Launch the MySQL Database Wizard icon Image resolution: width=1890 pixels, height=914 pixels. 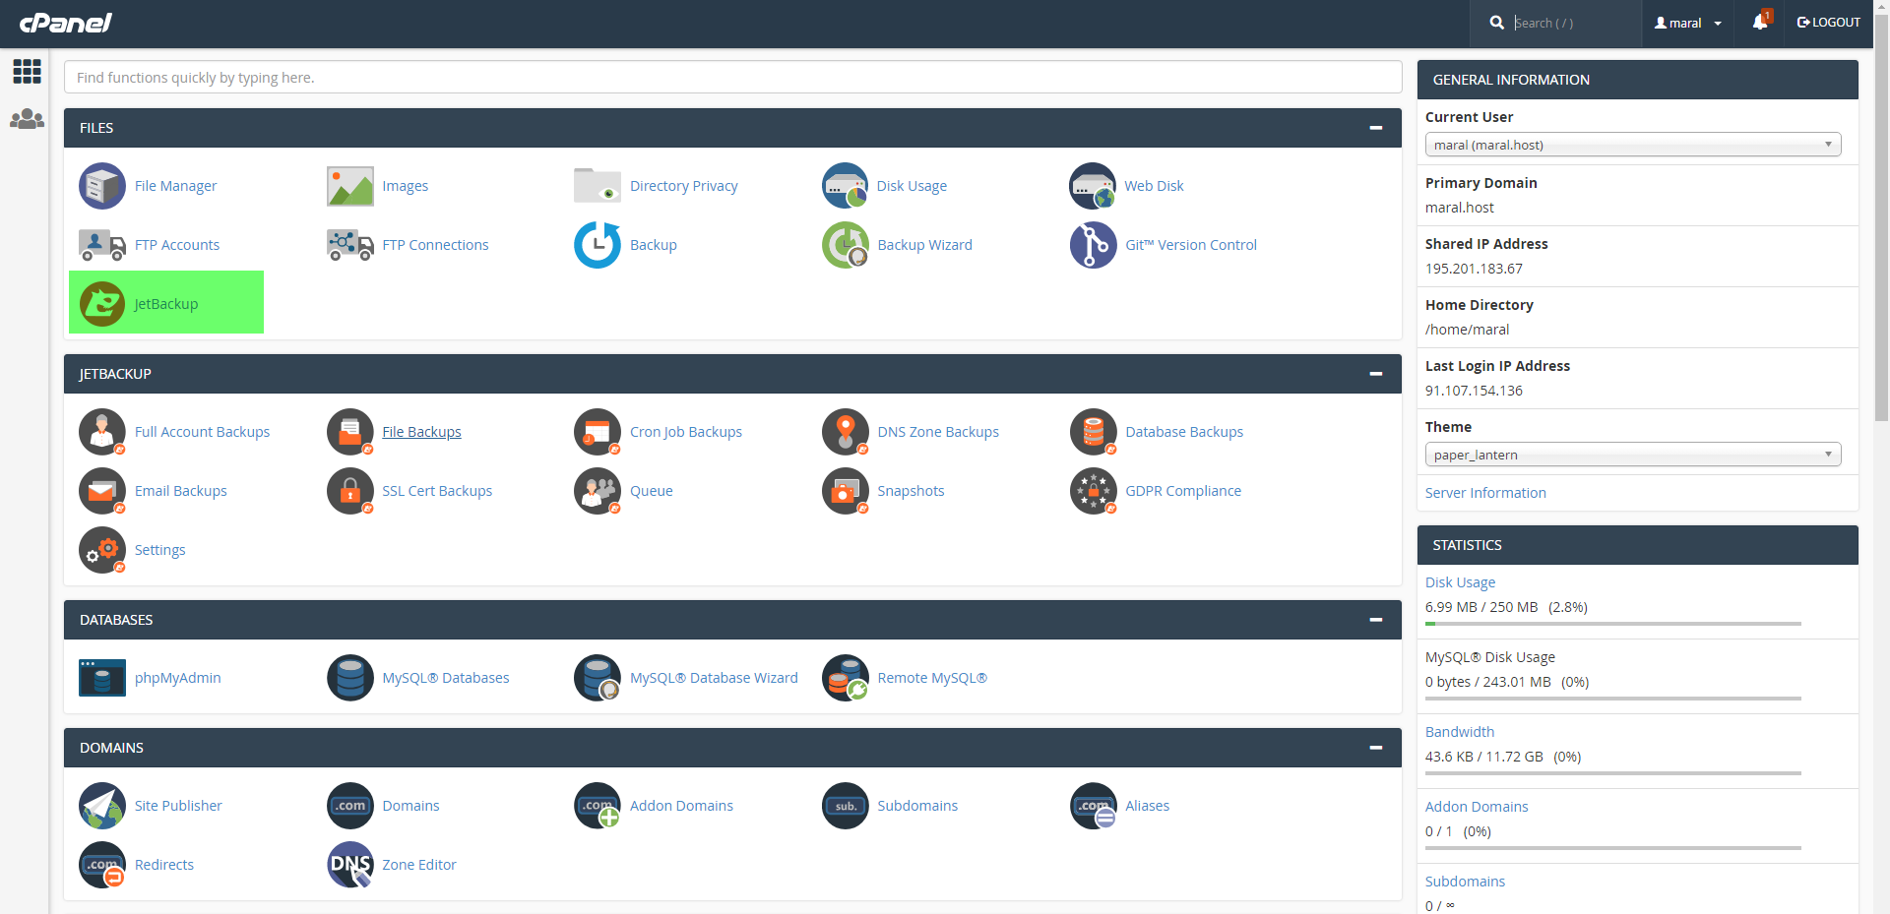point(598,678)
